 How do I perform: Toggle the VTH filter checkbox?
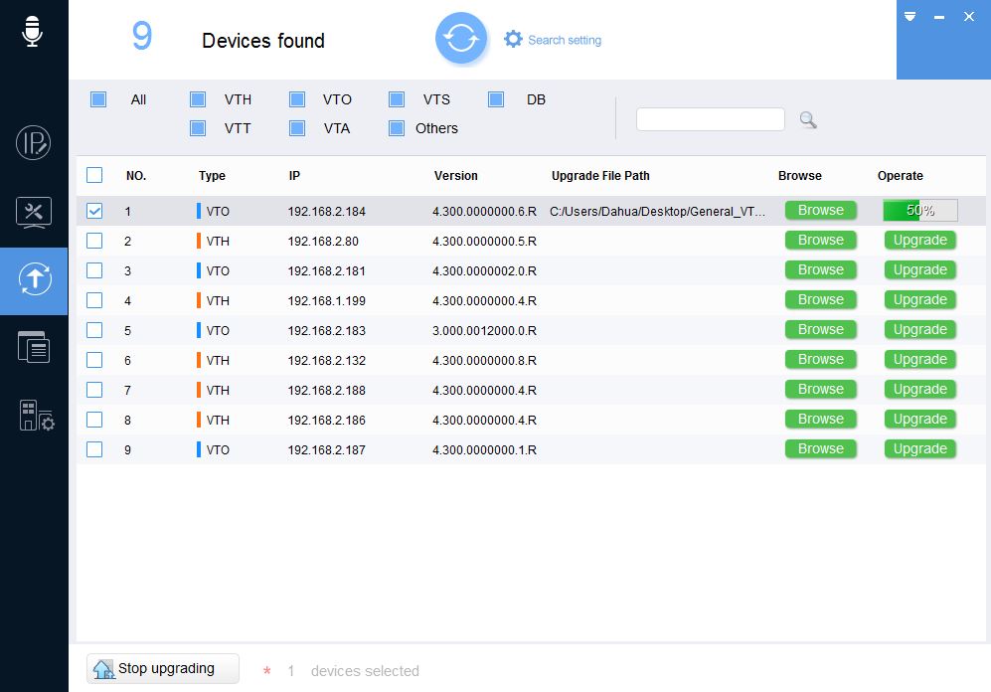click(198, 99)
